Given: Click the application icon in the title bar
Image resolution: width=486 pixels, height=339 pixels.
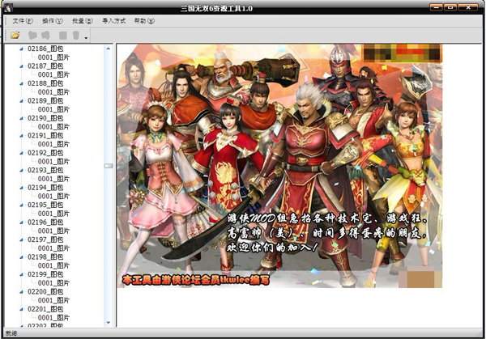Looking at the screenshot, I should point(8,7).
